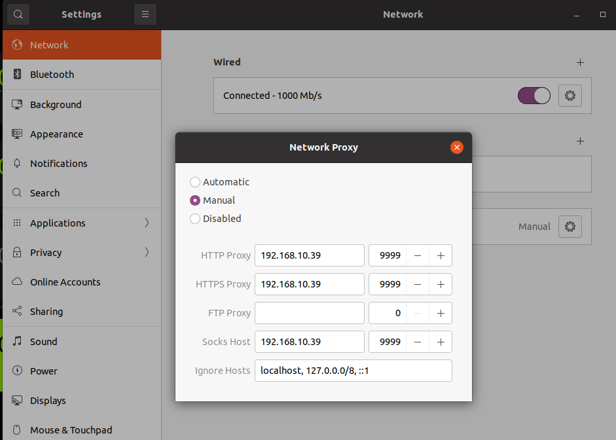The image size is (616, 440).
Task: Minimize the Settings window
Action: pyautogui.click(x=577, y=15)
